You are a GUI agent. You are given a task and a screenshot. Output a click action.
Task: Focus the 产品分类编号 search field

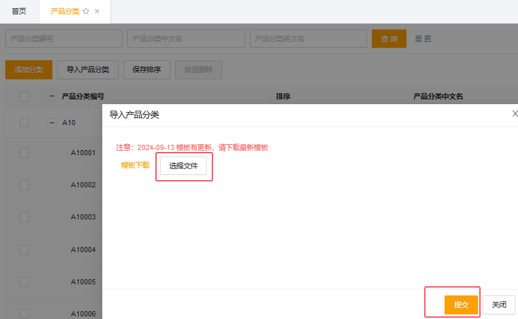click(x=64, y=39)
